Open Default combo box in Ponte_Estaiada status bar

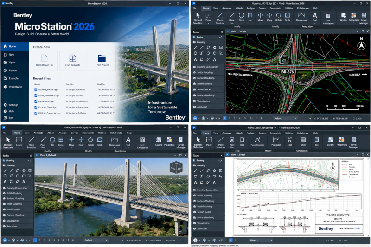coord(96,241)
